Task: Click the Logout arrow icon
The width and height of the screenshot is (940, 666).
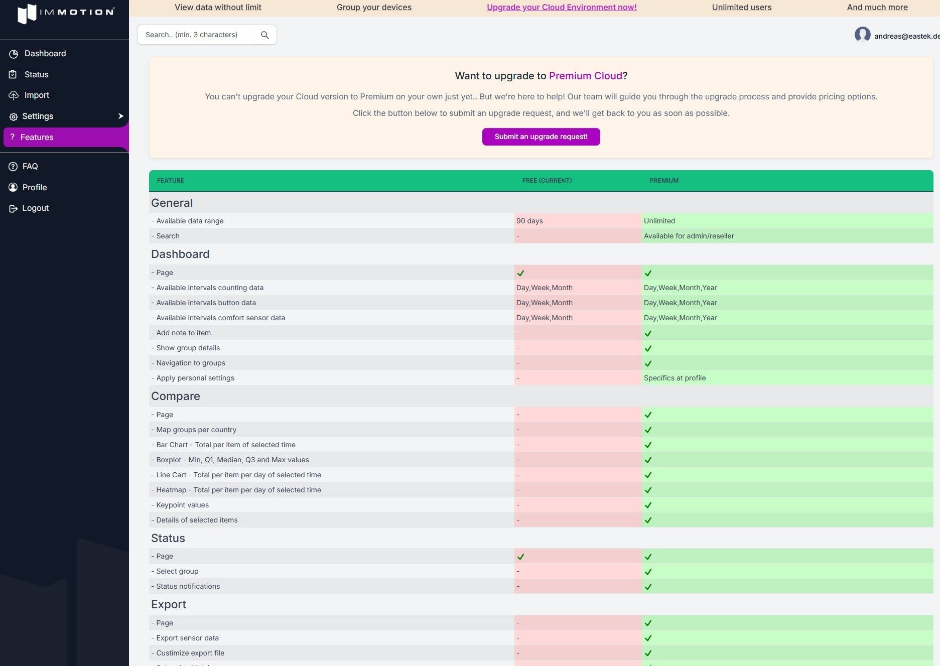Action: (14, 208)
